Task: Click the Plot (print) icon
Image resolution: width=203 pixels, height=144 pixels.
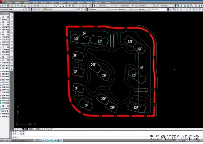Action: coord(12,6)
